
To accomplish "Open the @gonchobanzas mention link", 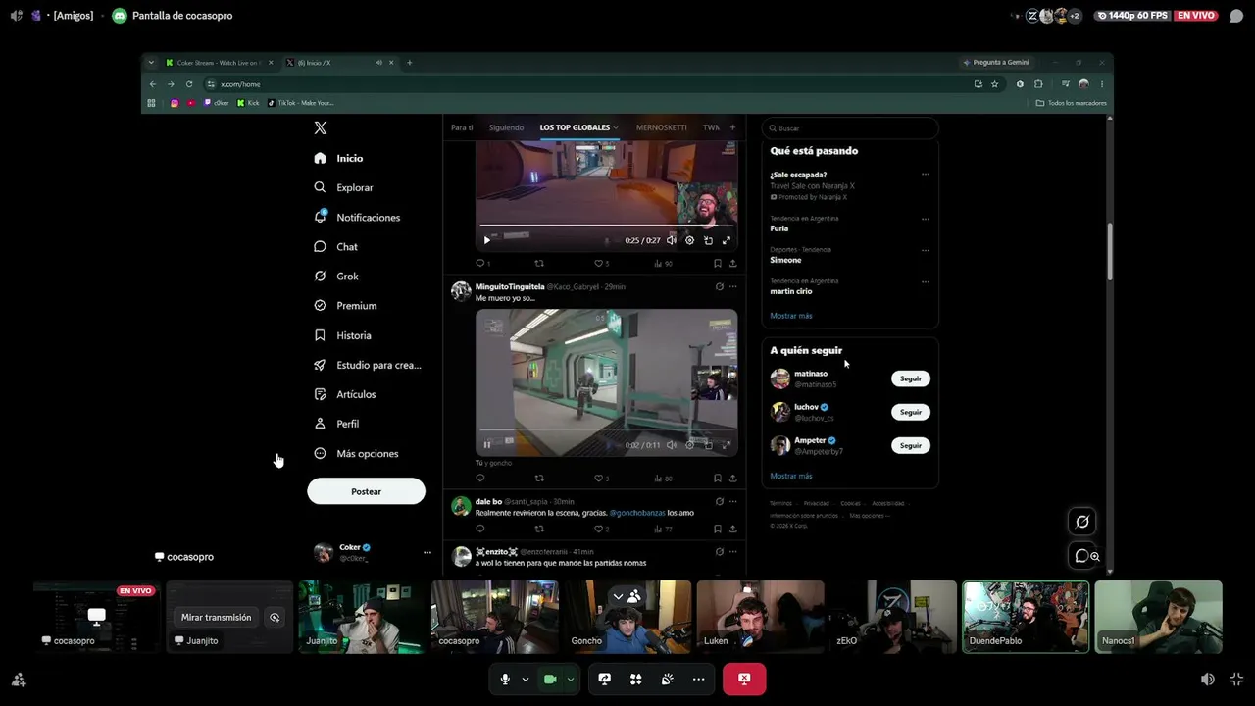I will (637, 513).
